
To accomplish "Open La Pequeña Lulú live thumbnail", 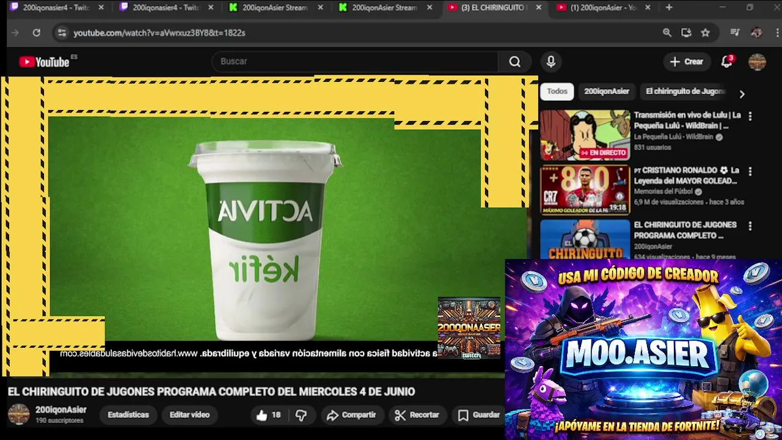I will [585, 135].
